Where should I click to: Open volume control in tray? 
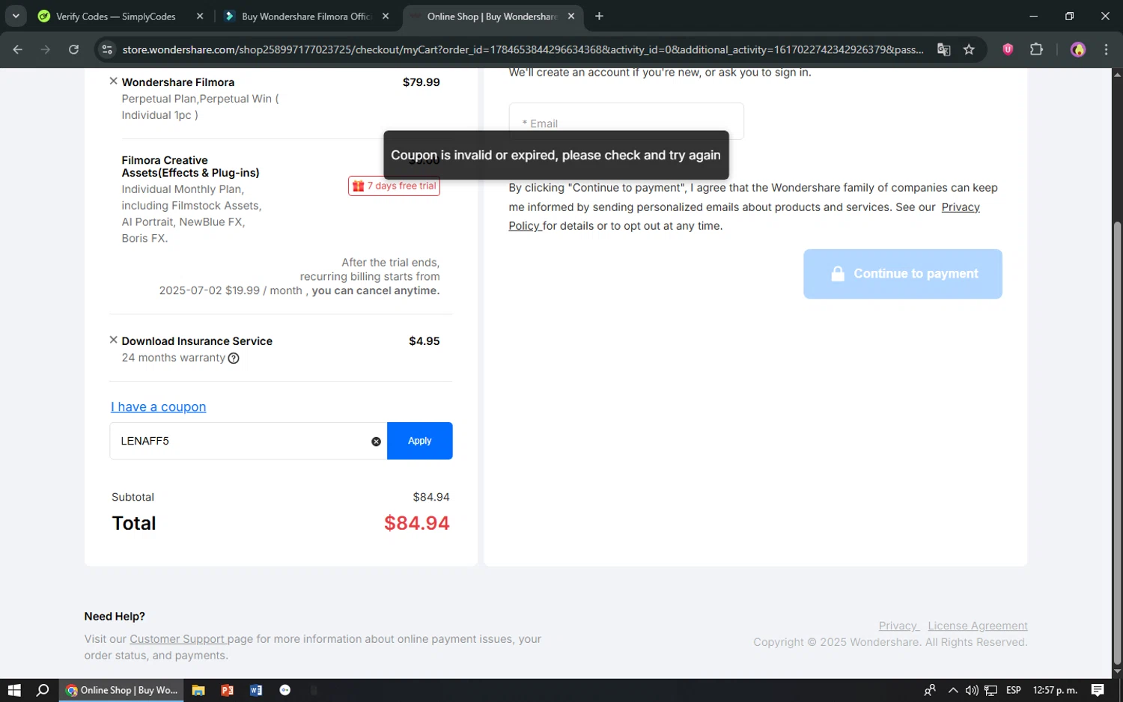pos(972,690)
